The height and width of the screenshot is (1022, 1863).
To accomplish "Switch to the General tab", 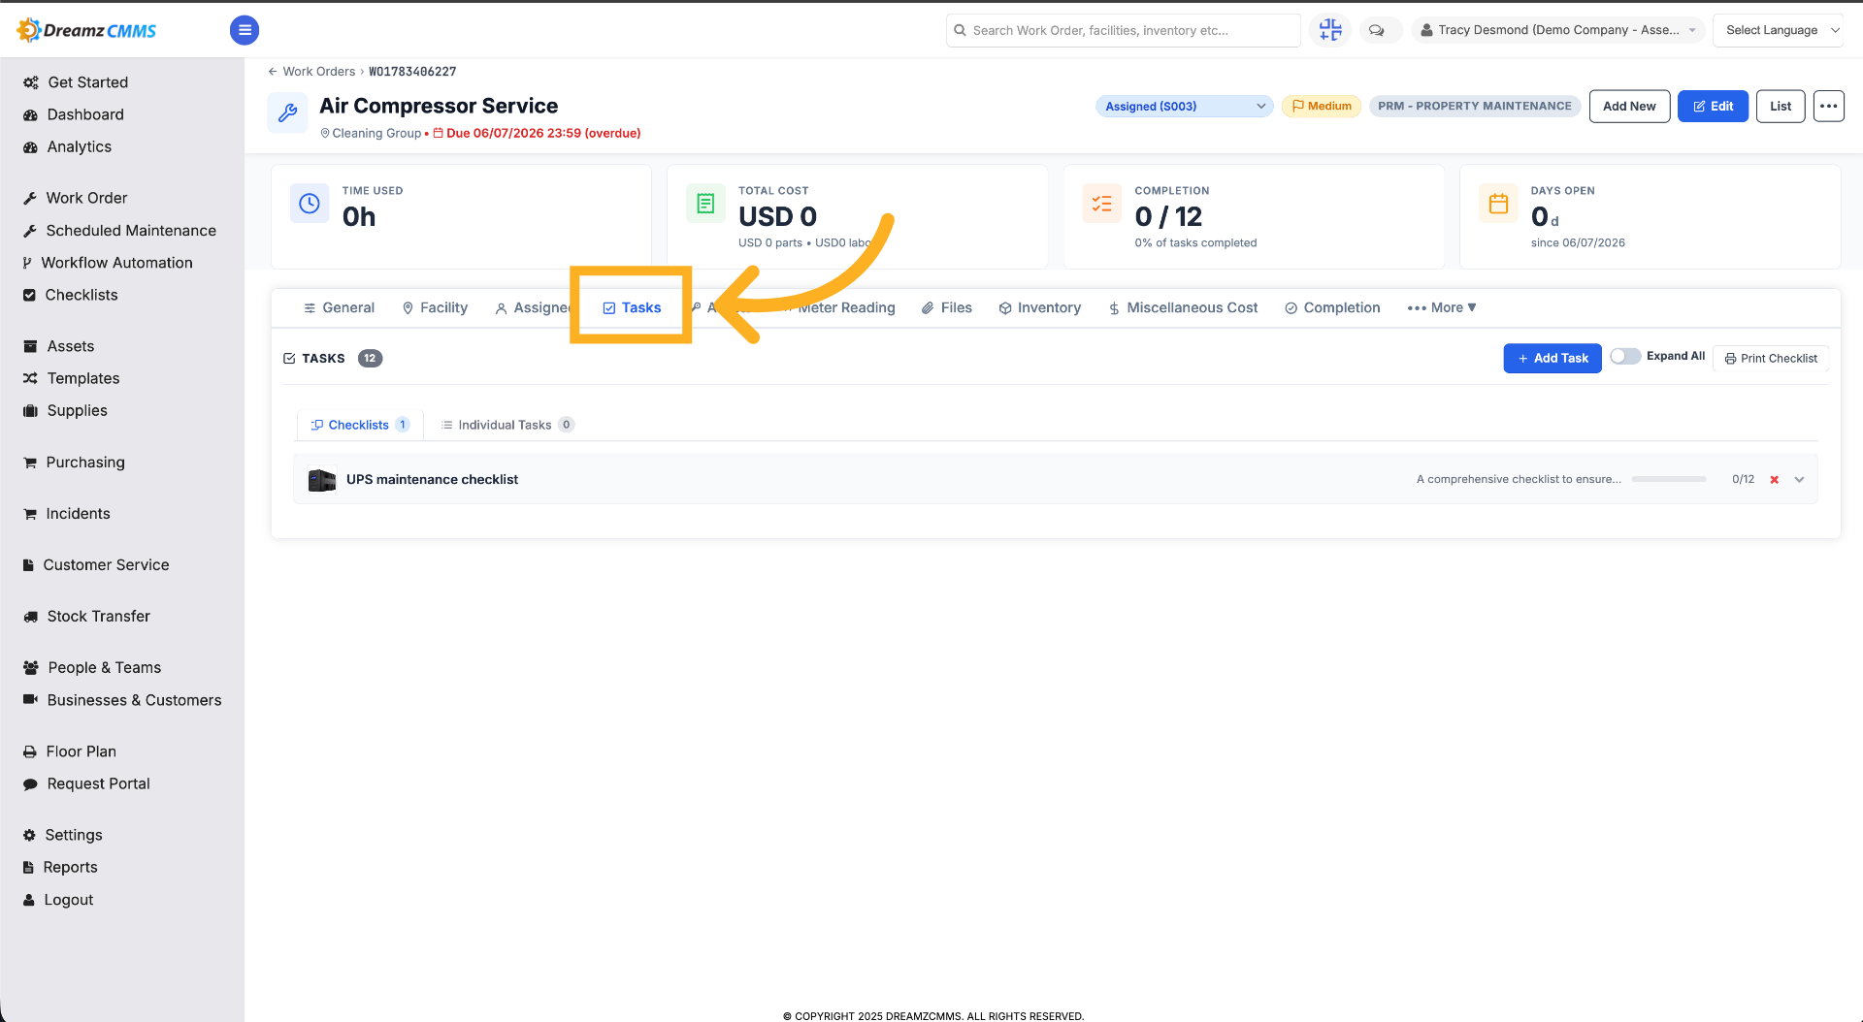I will point(339,307).
